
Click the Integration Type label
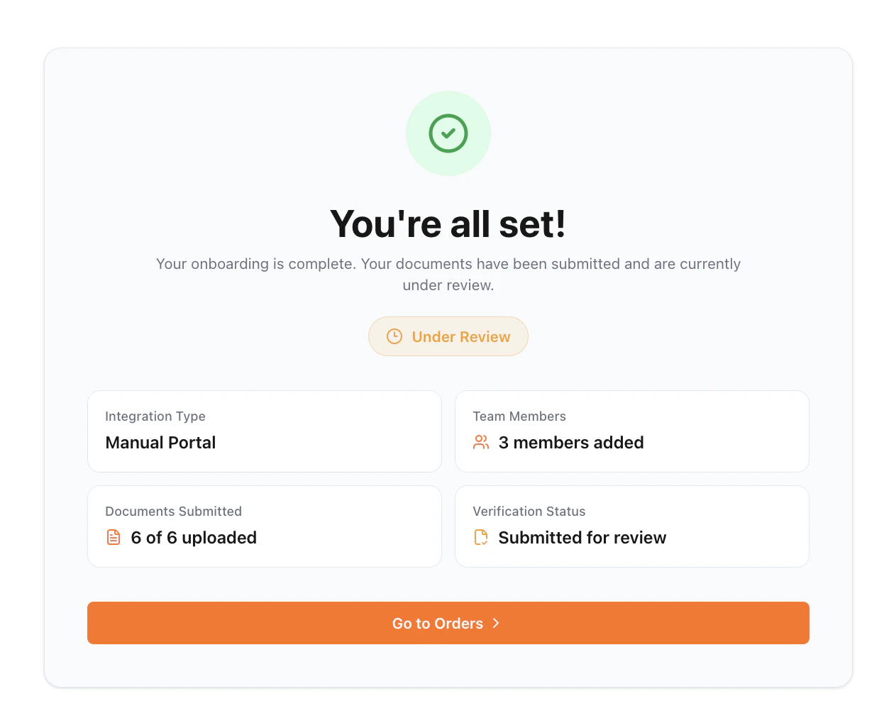tap(155, 416)
